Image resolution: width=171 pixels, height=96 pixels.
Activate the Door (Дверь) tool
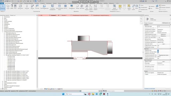[12, 7]
